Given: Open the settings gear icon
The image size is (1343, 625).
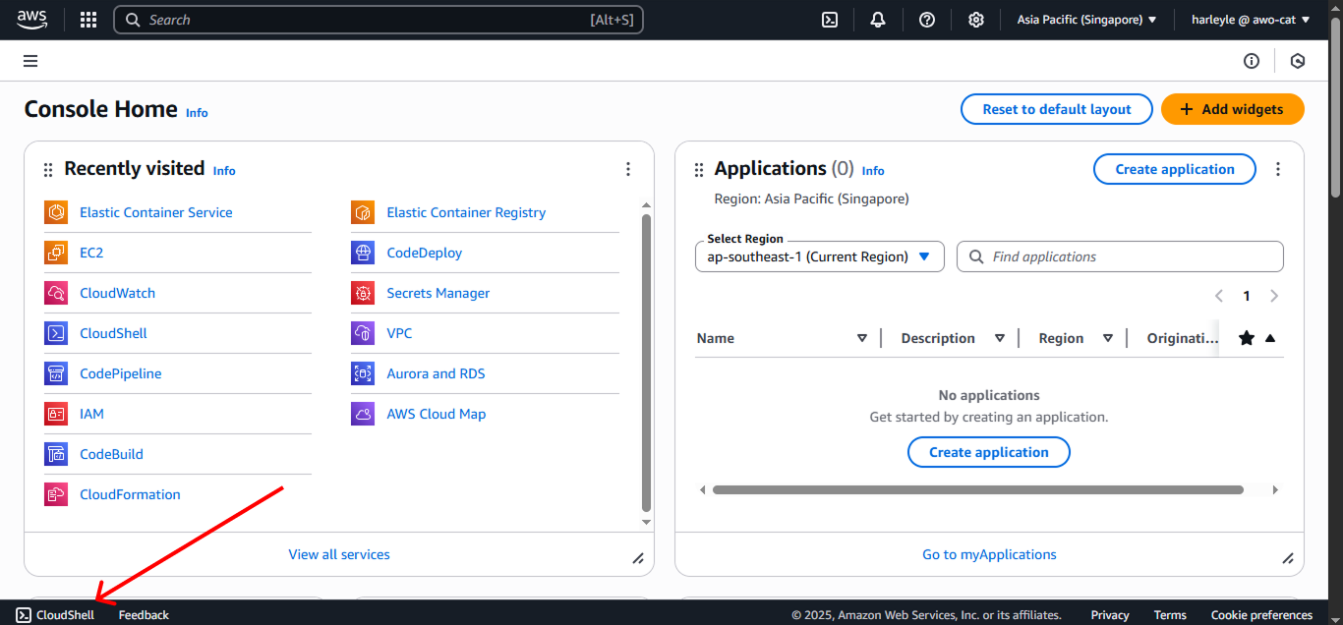Looking at the screenshot, I should click(976, 20).
